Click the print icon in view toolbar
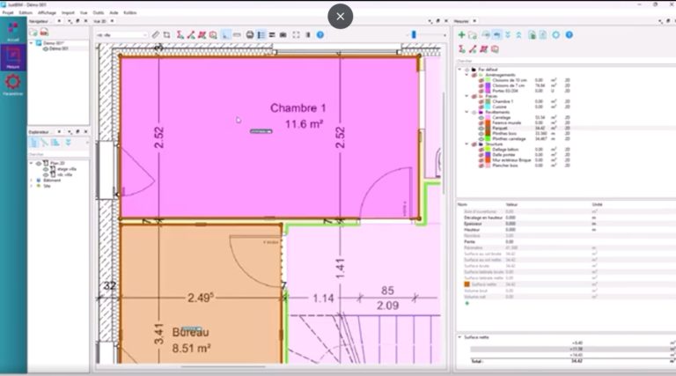 [x=250, y=35]
